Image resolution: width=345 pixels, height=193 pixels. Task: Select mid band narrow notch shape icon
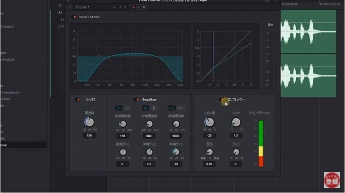pos(154,108)
